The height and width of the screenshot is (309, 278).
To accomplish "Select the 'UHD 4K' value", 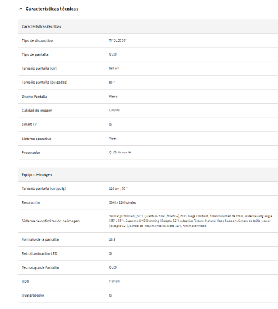I will point(115,111).
